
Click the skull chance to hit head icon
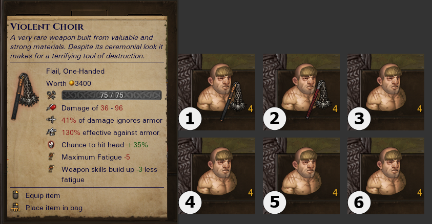pyautogui.click(x=51, y=145)
